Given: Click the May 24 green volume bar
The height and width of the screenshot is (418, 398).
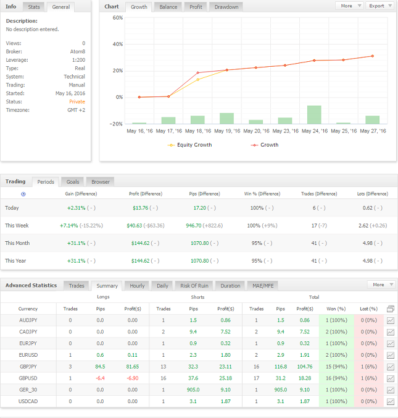Looking at the screenshot, I should 314,114.
